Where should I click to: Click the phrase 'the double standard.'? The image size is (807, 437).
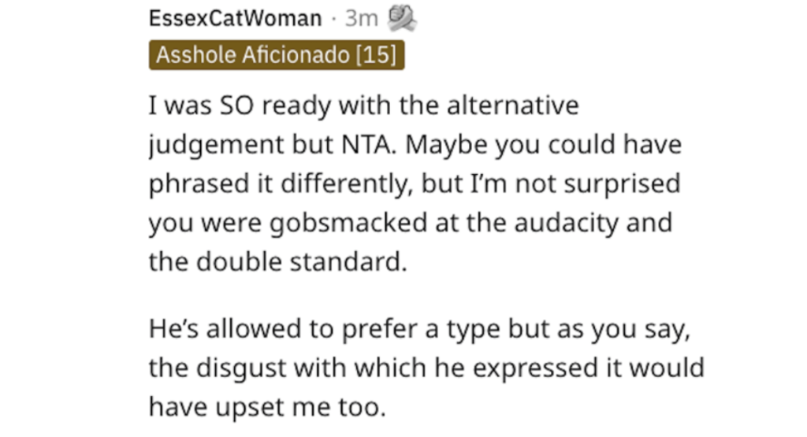pos(278,261)
